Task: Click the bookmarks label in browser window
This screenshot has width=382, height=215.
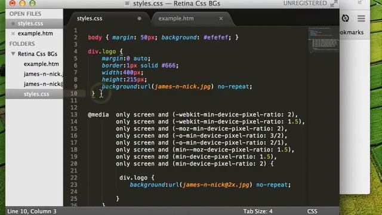Action: [x=352, y=32]
